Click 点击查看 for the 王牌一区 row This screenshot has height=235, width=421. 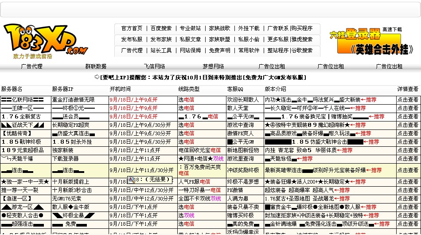coord(408,108)
